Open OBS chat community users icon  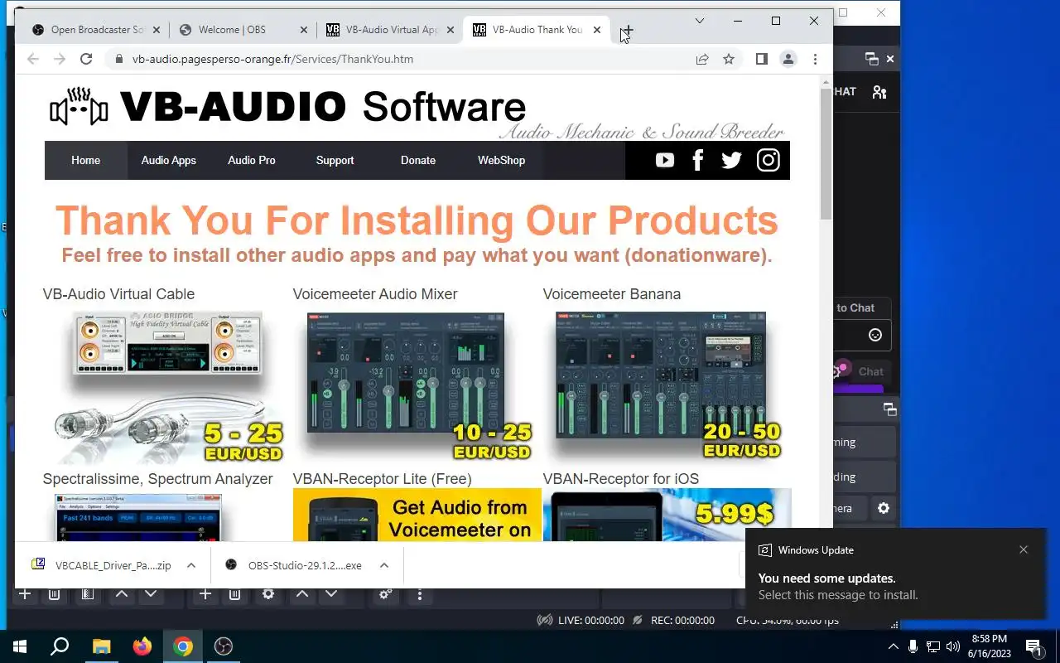(879, 92)
